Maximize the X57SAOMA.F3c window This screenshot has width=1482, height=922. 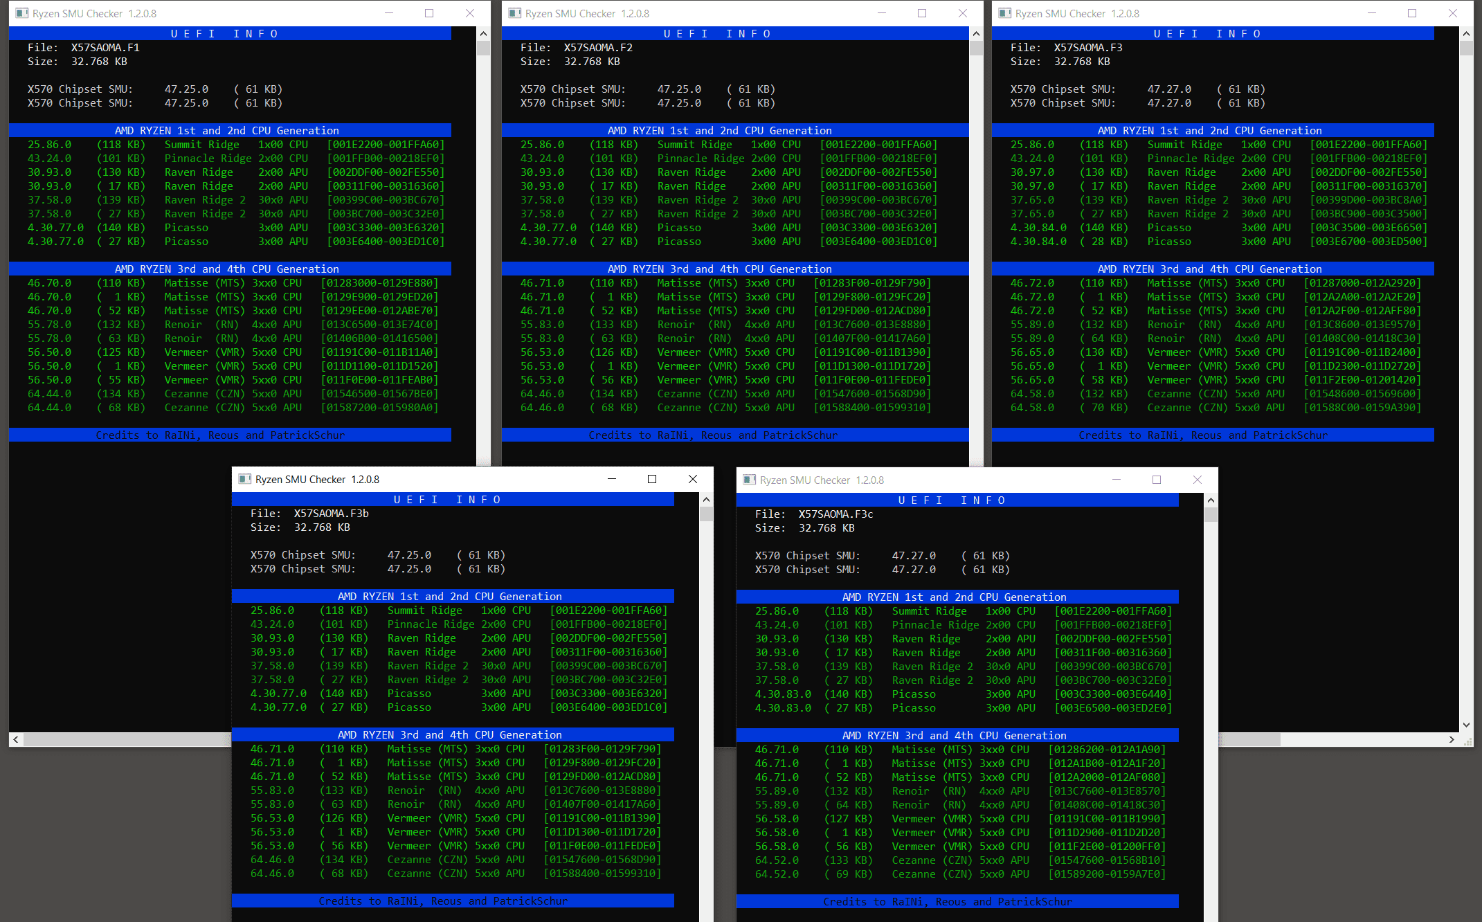pyautogui.click(x=1157, y=480)
